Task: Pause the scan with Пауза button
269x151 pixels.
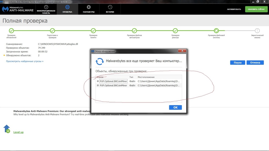Action: (238, 63)
